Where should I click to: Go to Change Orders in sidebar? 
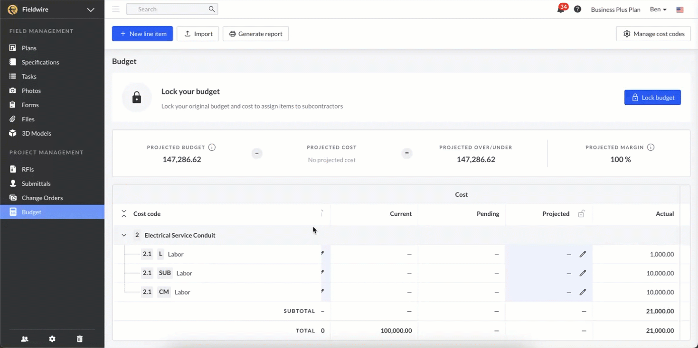click(x=42, y=198)
